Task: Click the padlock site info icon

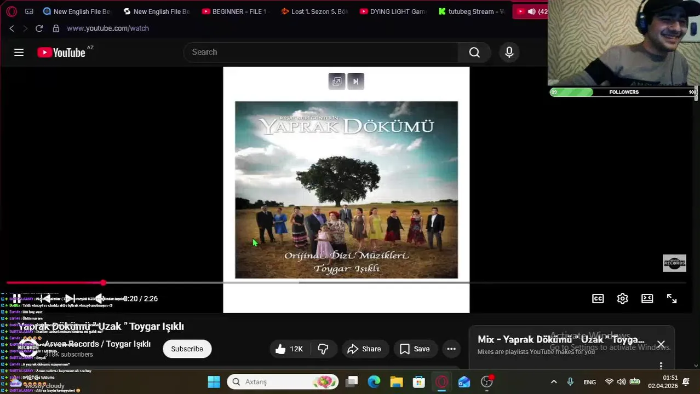Action: click(56, 28)
